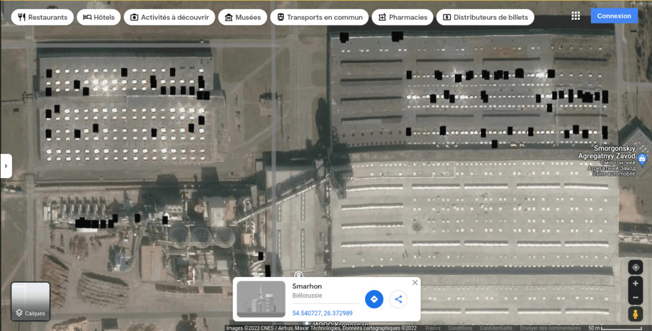This screenshot has height=331, width=652.
Task: Filter map by Hôtels
Action: (x=99, y=17)
